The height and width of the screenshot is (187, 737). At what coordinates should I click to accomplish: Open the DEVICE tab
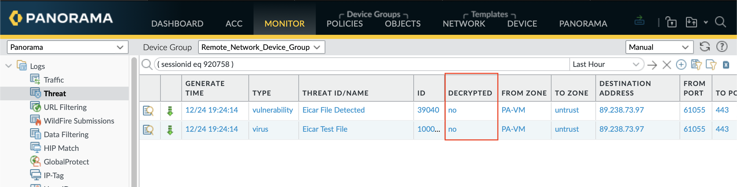522,24
